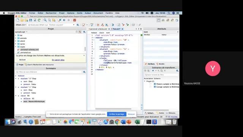Viewport: 243px width, 137px height.
Task: Select idClasse 90 in Sommaire
Action: pyautogui.click(x=29, y=99)
